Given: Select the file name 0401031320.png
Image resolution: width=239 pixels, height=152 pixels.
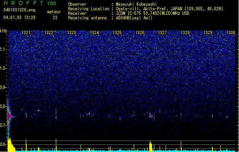Looking at the screenshot, I should point(19,10).
